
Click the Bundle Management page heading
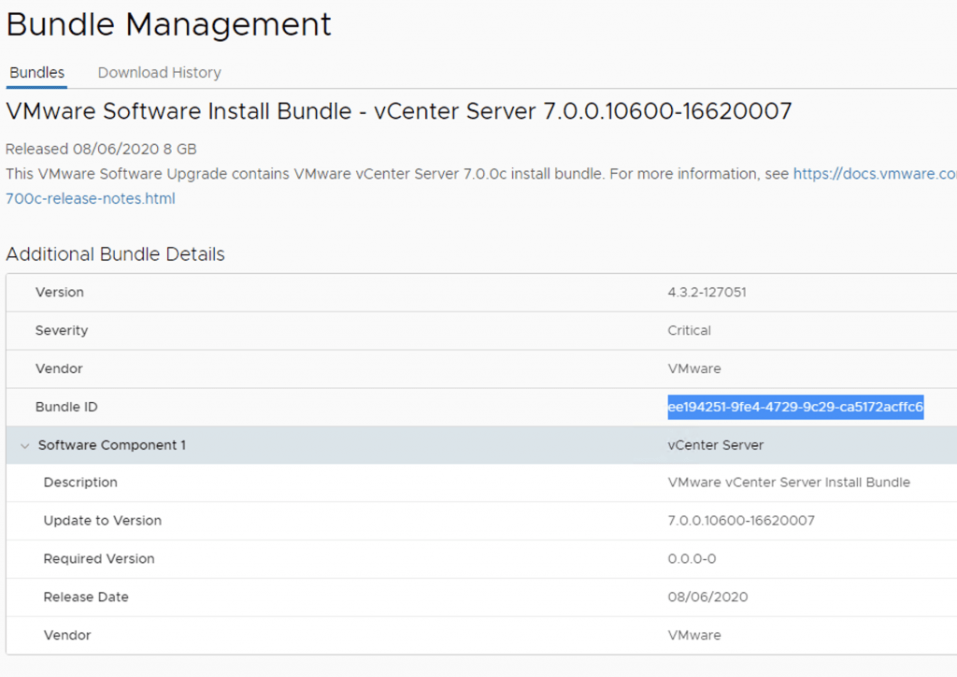(x=169, y=24)
